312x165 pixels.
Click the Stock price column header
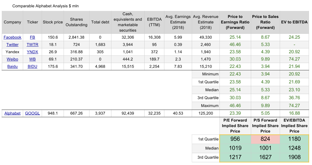(x=53, y=22)
